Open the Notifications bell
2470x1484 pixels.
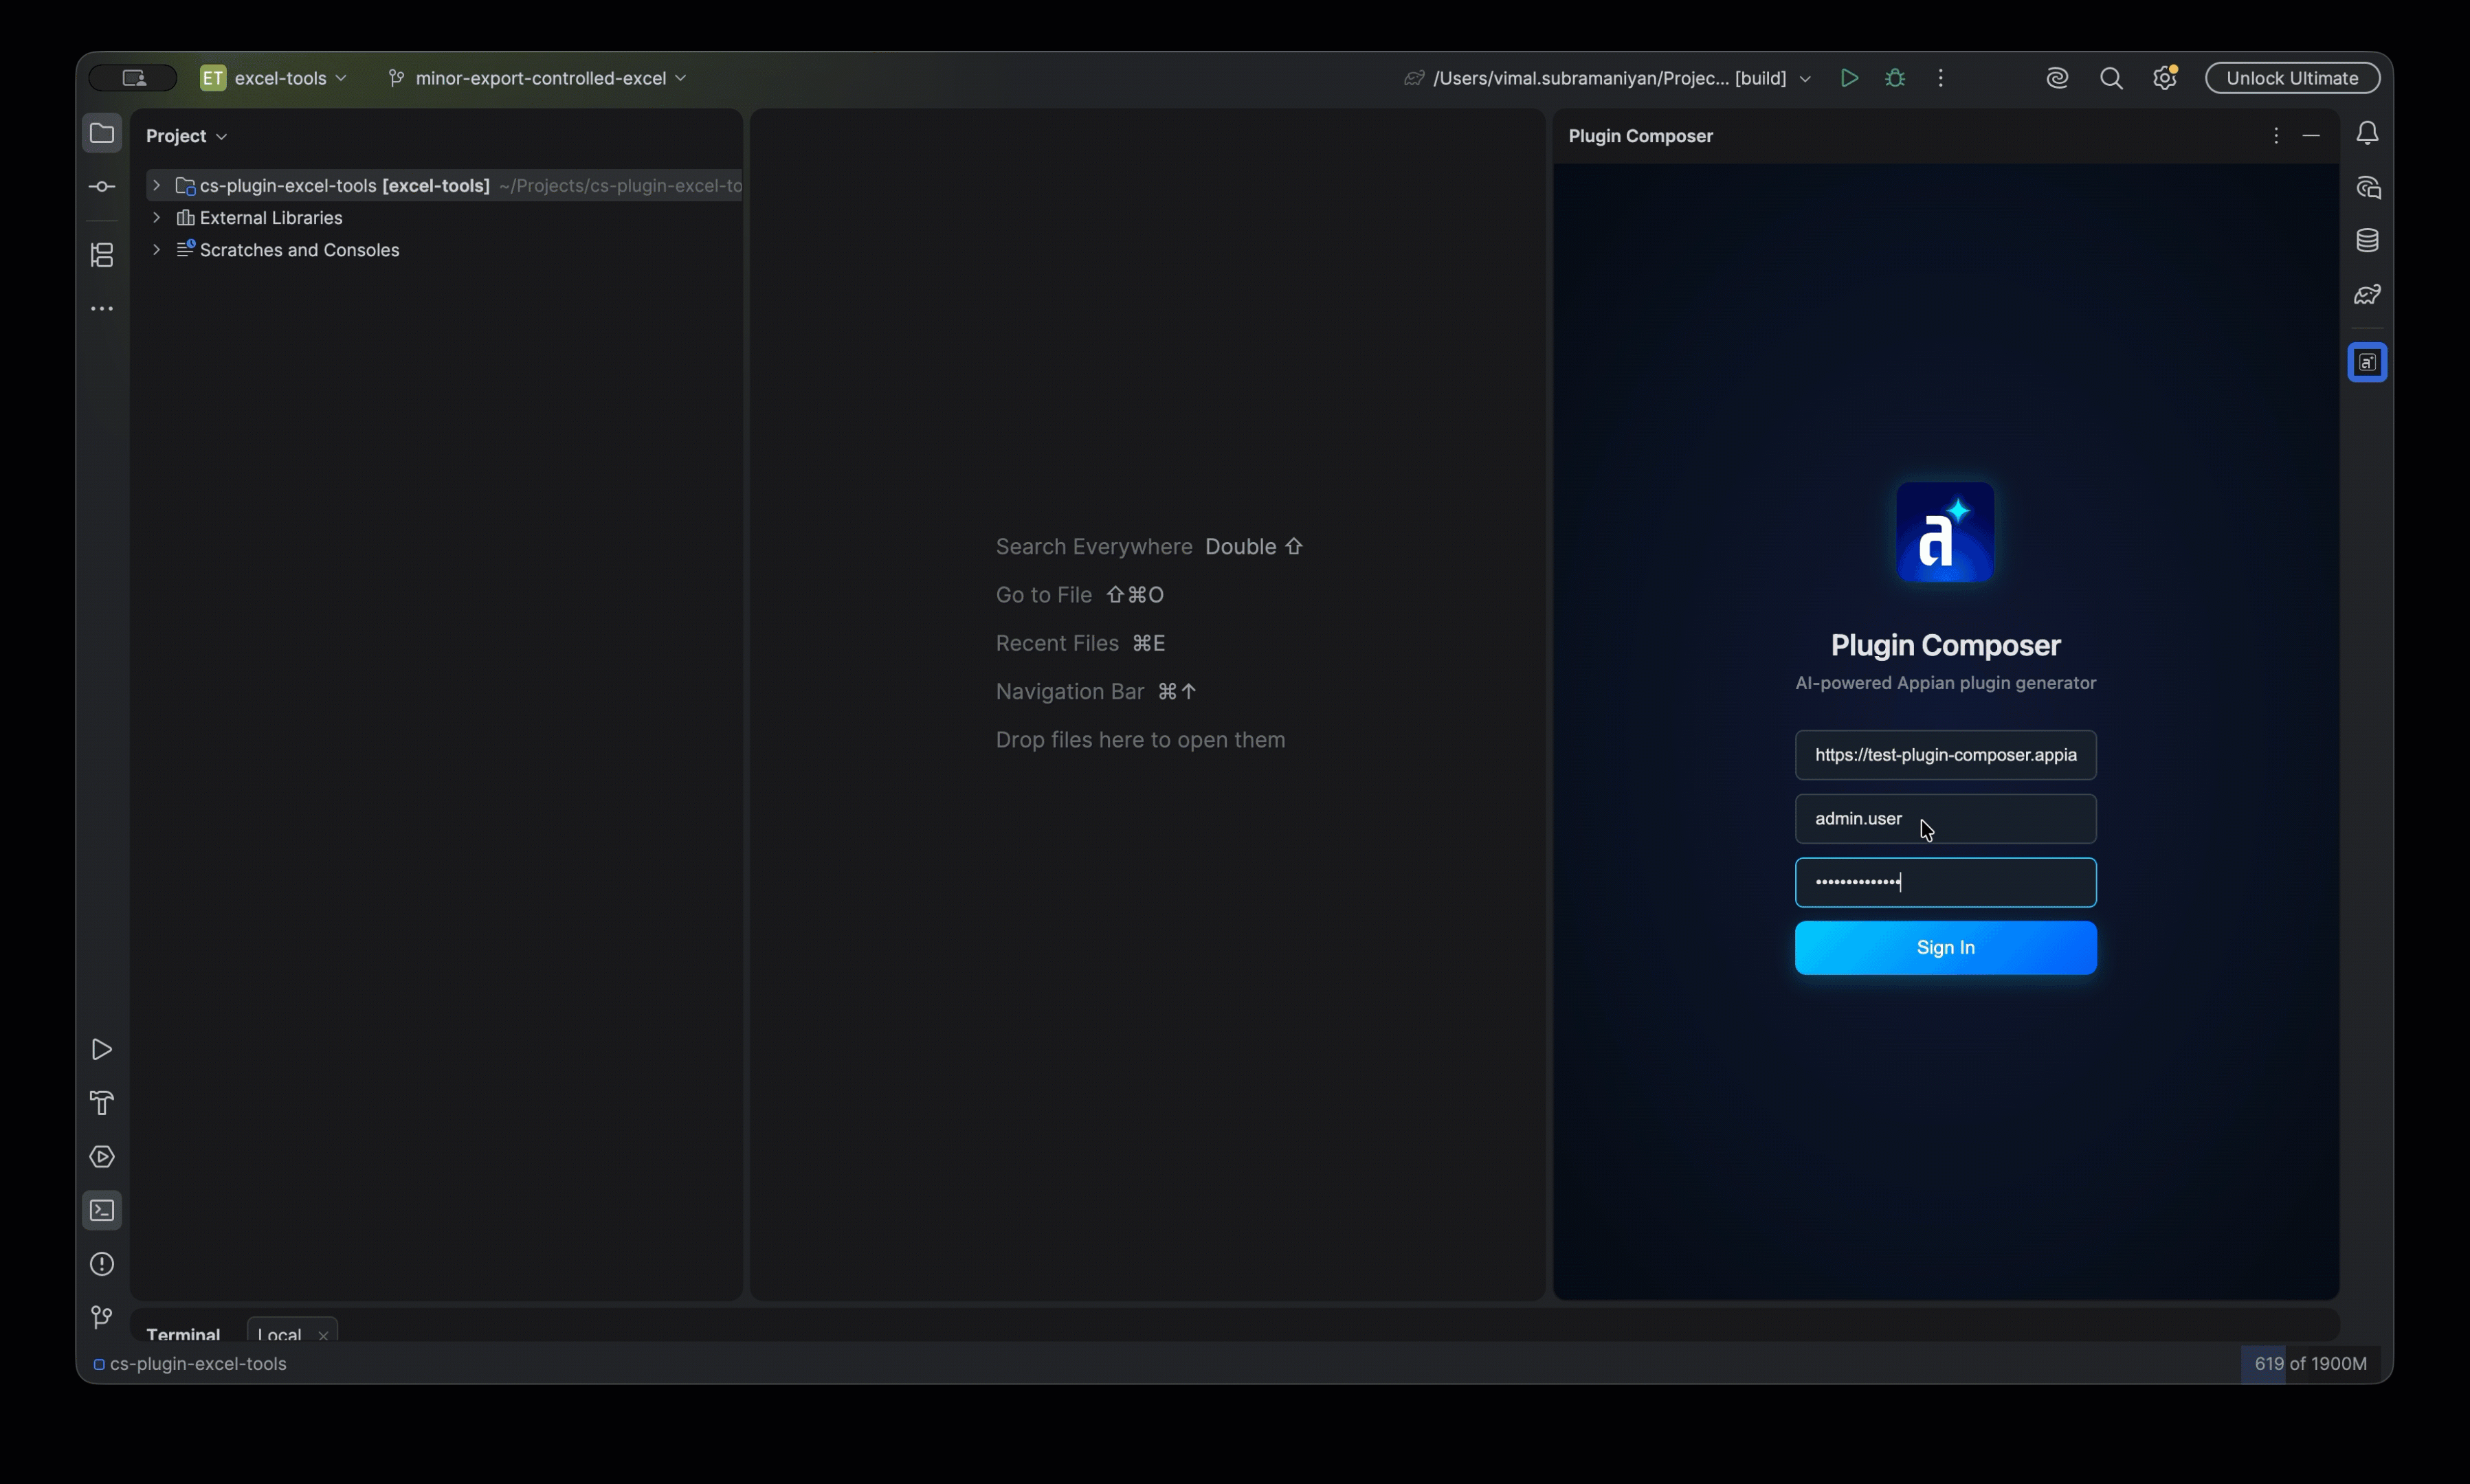coord(2367,133)
